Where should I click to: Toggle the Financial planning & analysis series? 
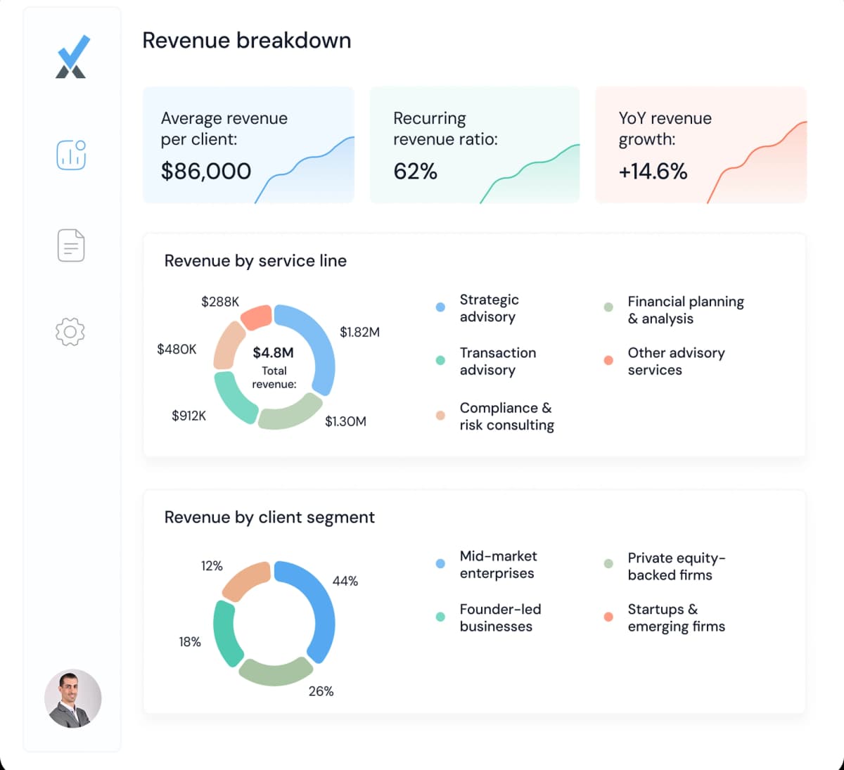pos(608,307)
